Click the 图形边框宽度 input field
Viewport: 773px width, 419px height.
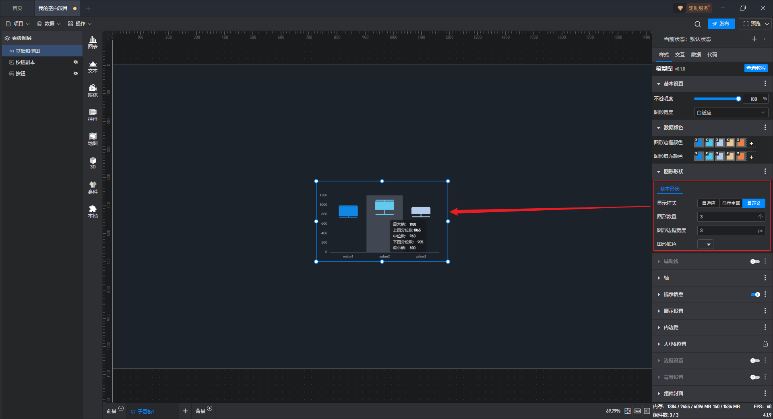[731, 230]
